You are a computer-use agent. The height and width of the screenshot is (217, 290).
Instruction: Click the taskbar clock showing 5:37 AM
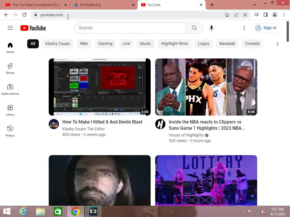(x=278, y=212)
